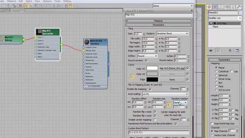The image size is (245, 138).
Task: Toggle the Edge map checkbox
Action: coord(188,80)
